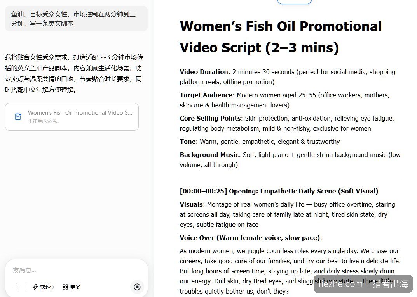
Task: Click the Background Music bold label
Action: [209, 155]
